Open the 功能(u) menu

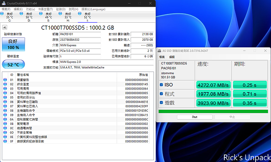30,9
